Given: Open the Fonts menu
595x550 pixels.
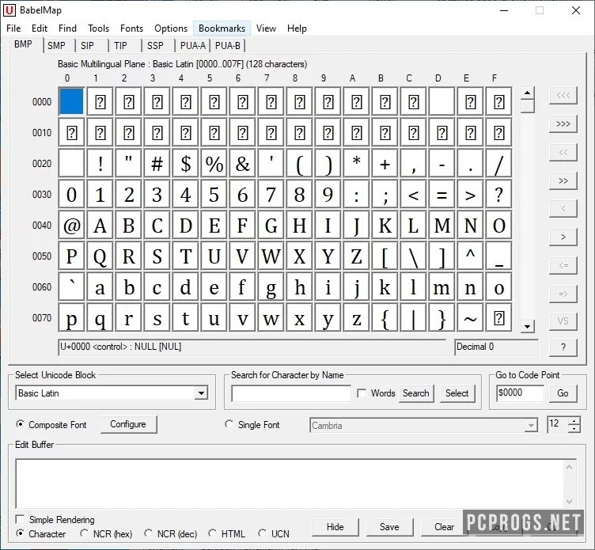Looking at the screenshot, I should (x=131, y=28).
